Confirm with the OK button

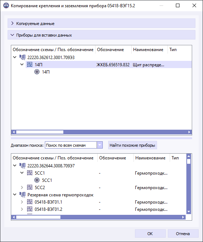(150, 234)
